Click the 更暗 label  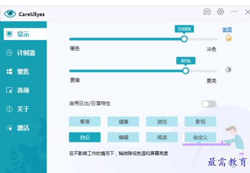[x=75, y=80]
